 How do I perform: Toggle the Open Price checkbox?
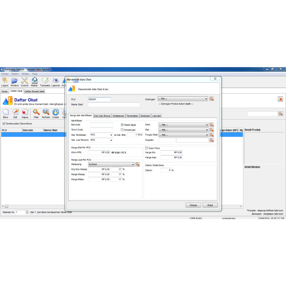pos(146,148)
